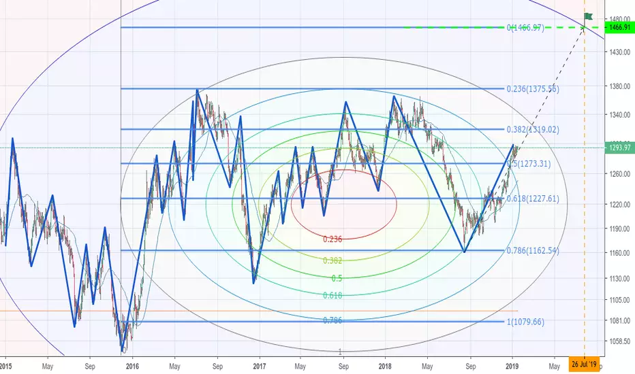Select Fibonacci level label 0.786(1162.54)
635x374 pixels.
pos(533,251)
